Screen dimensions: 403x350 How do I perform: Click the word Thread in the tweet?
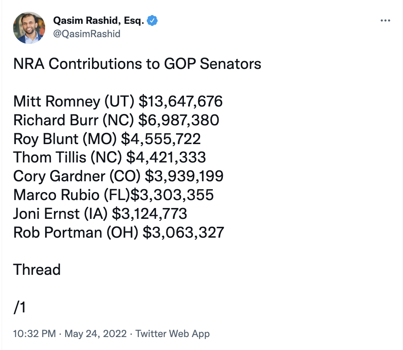tap(37, 270)
